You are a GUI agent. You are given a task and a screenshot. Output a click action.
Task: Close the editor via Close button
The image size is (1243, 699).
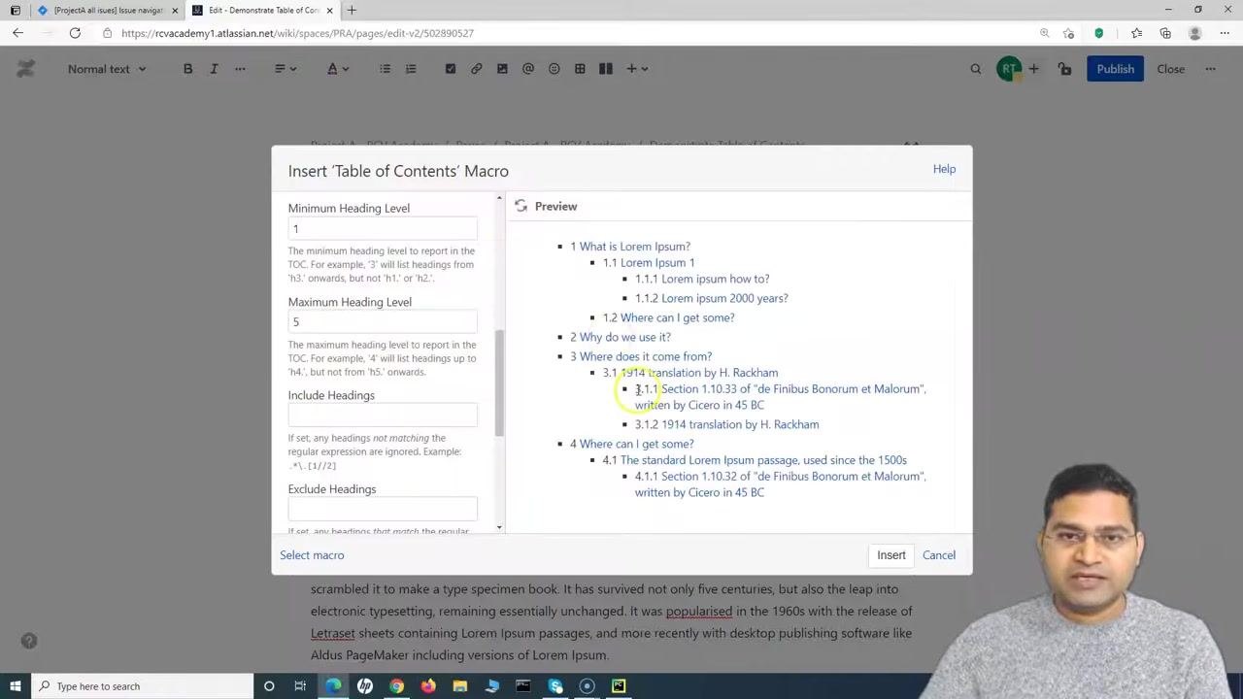pyautogui.click(x=1170, y=69)
